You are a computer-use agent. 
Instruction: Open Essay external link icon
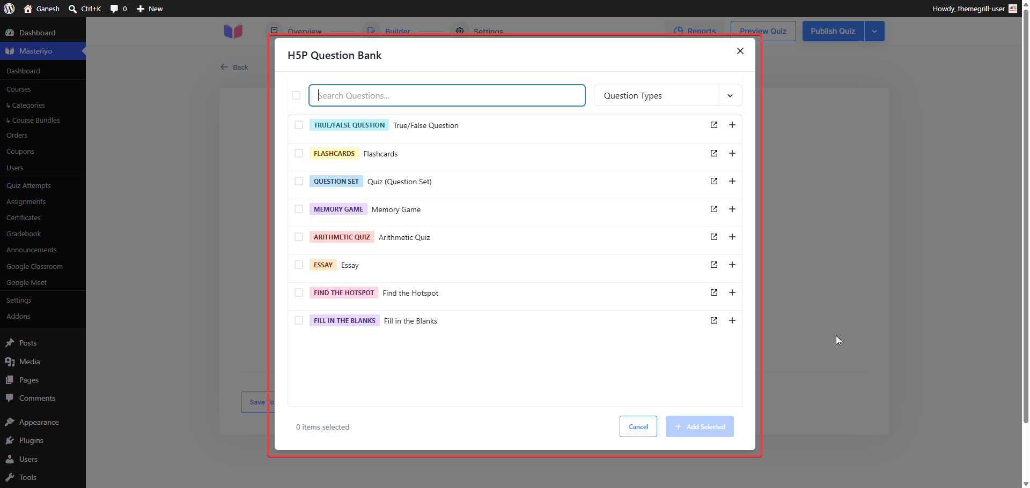714,265
